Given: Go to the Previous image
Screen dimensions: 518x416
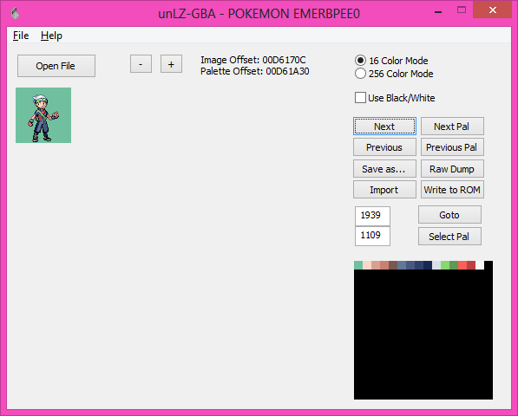Looking at the screenshot, I should [384, 147].
